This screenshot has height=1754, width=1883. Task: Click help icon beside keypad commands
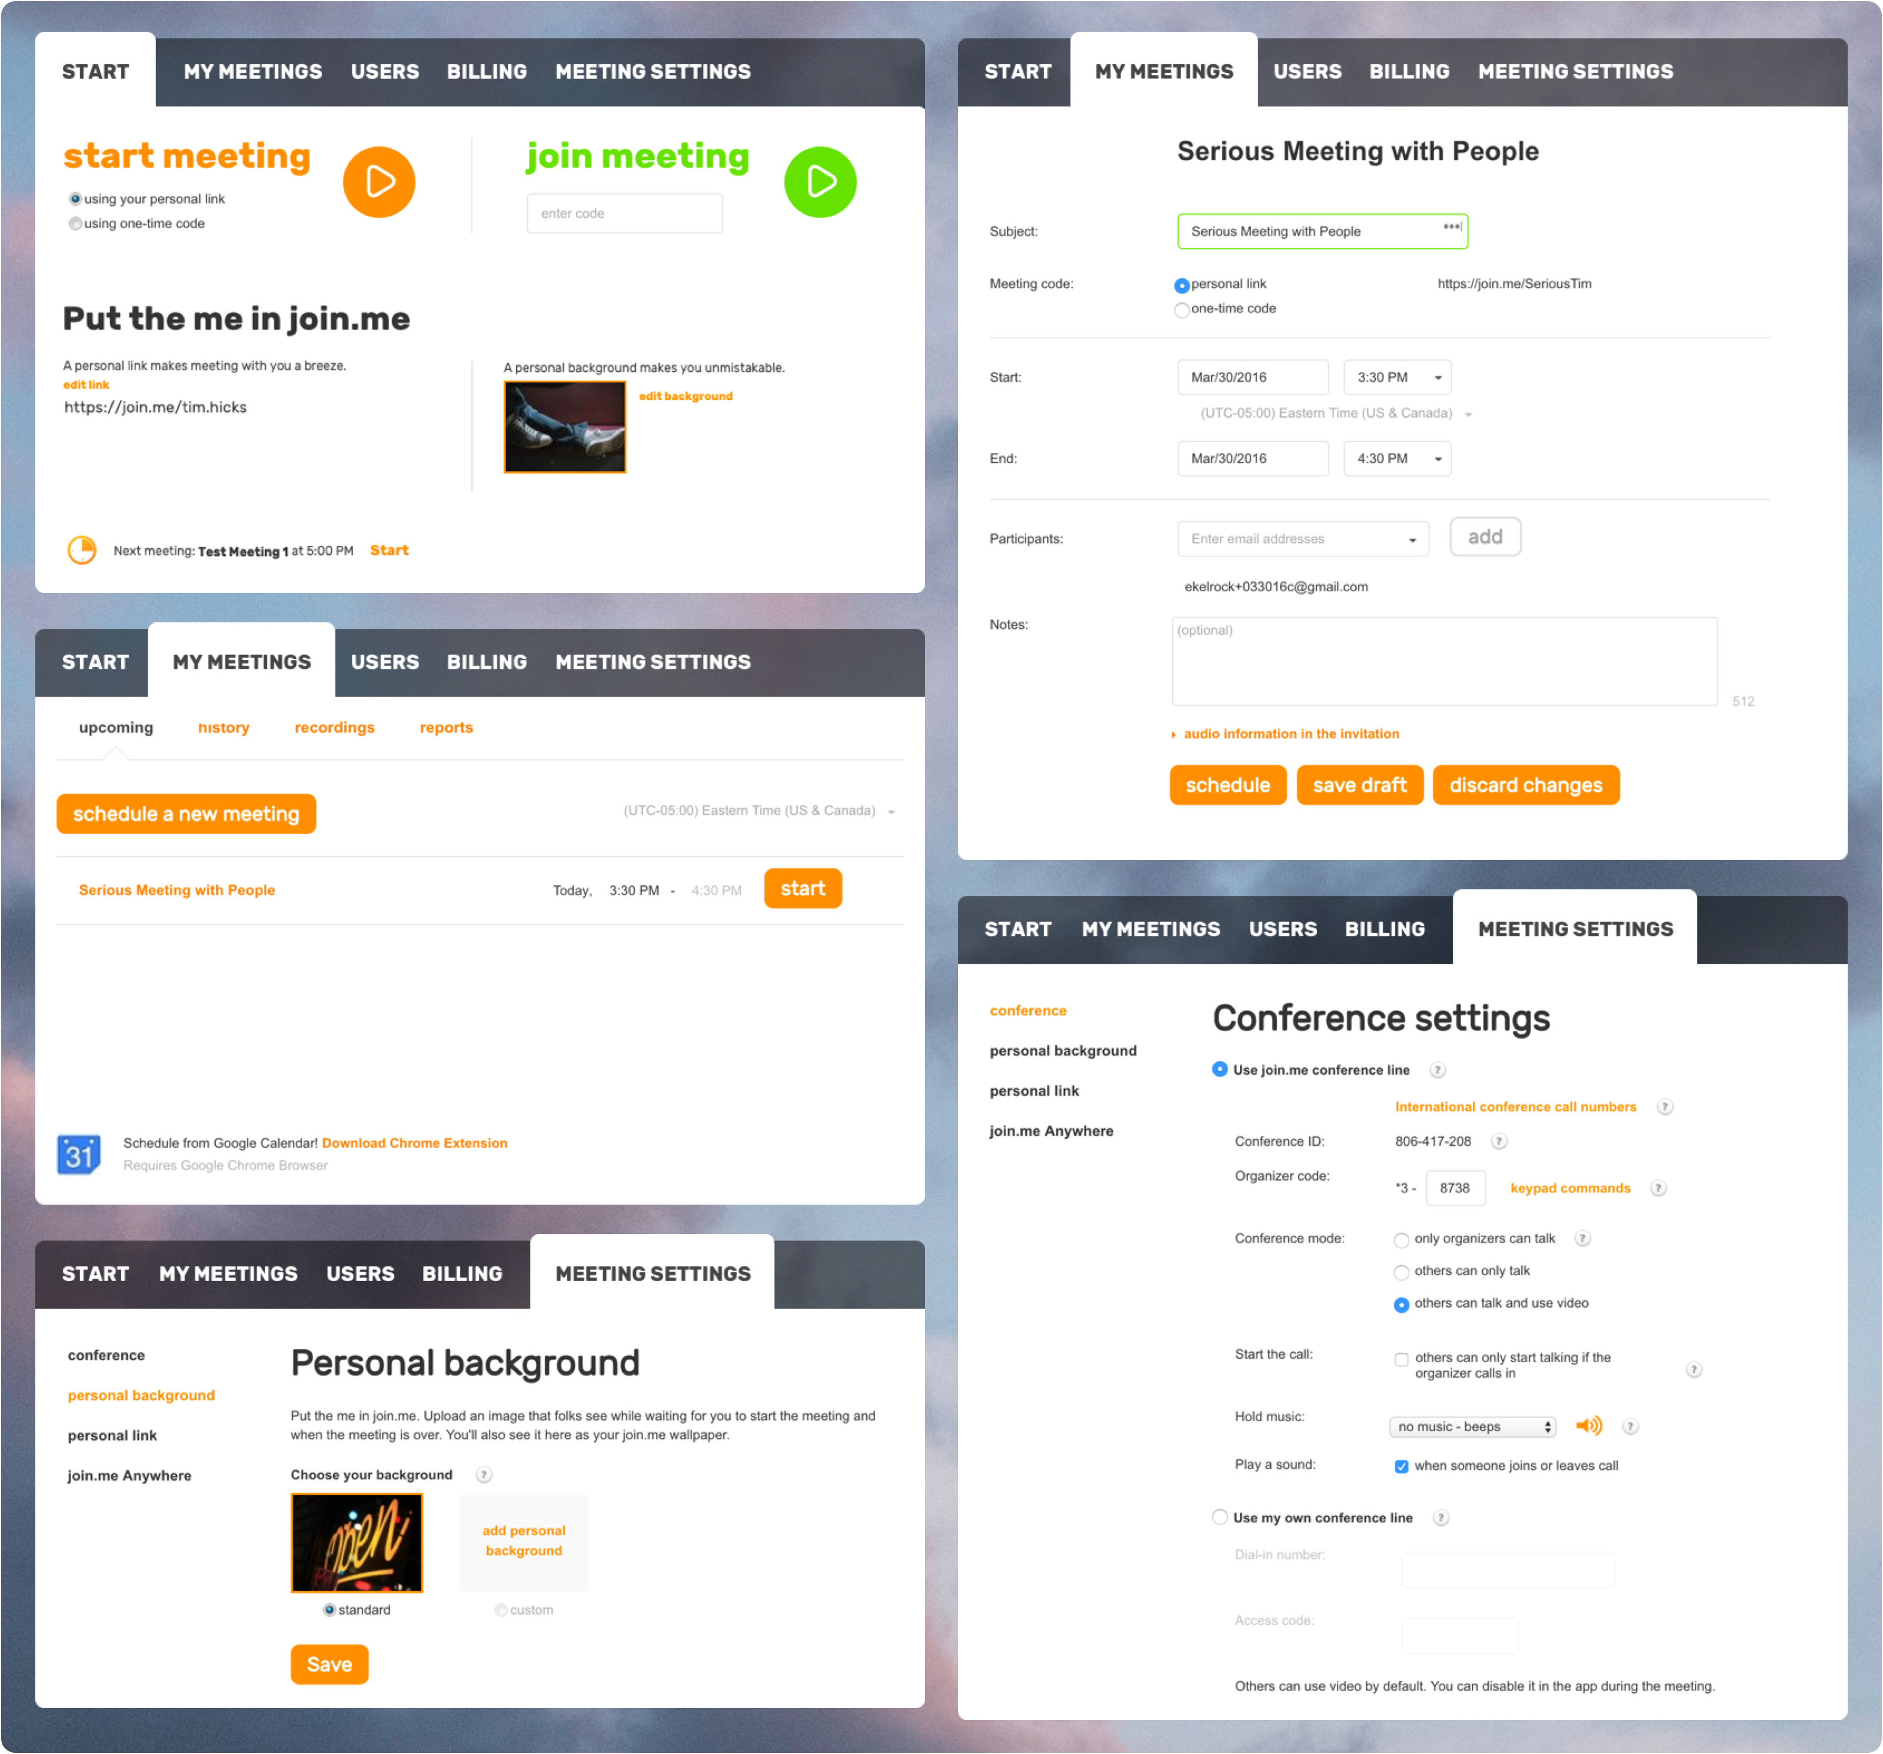[x=1658, y=1188]
